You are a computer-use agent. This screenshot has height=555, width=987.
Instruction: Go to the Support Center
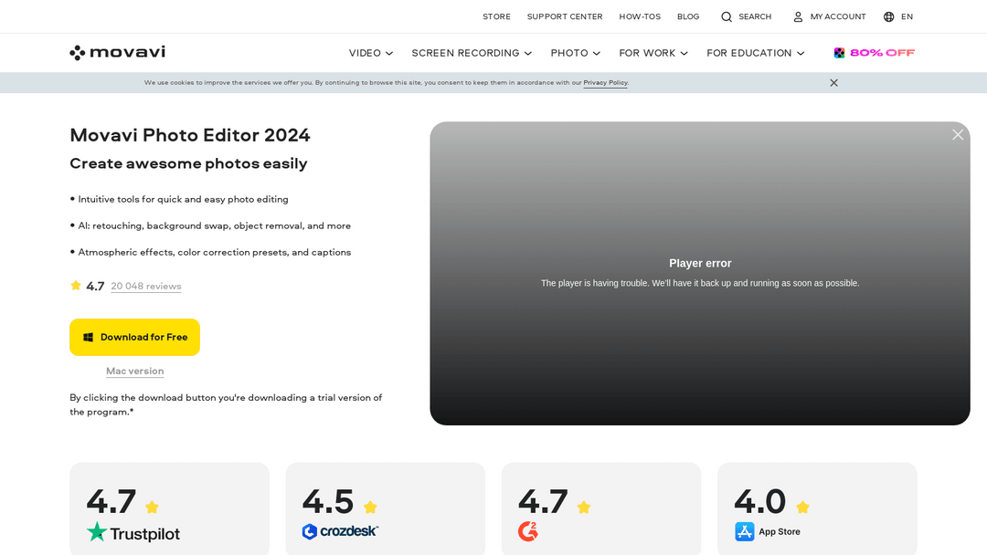coord(565,16)
